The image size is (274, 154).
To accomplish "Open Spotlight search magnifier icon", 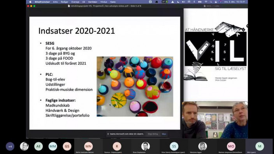I will point(211,2).
